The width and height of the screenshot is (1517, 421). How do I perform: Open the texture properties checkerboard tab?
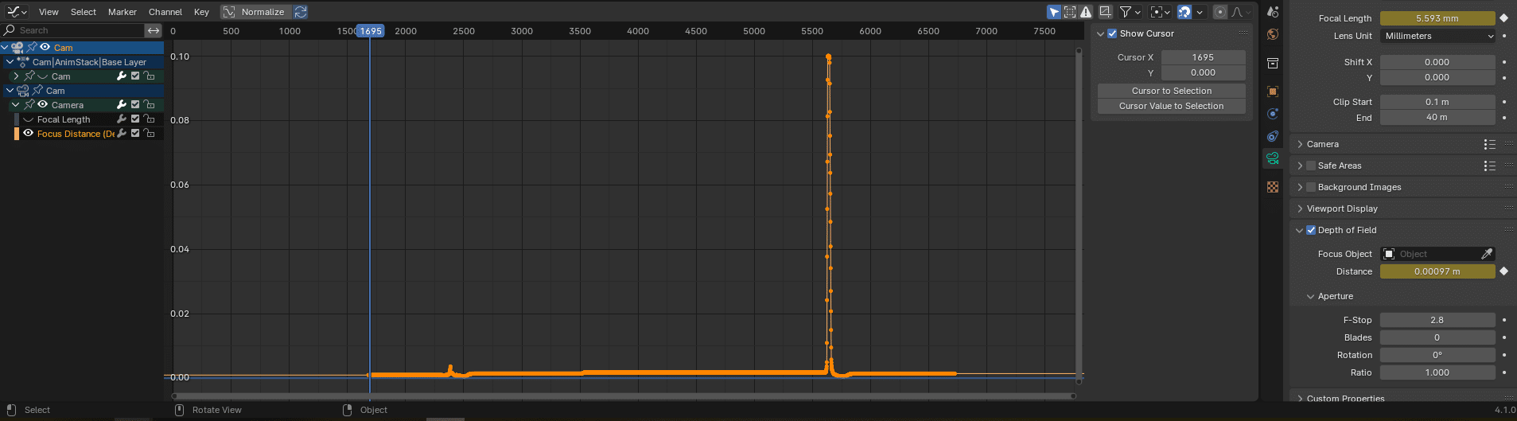point(1273,187)
